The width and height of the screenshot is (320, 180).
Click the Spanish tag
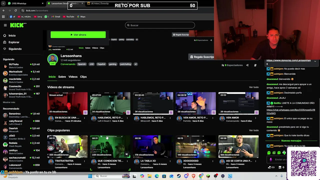click(82, 64)
